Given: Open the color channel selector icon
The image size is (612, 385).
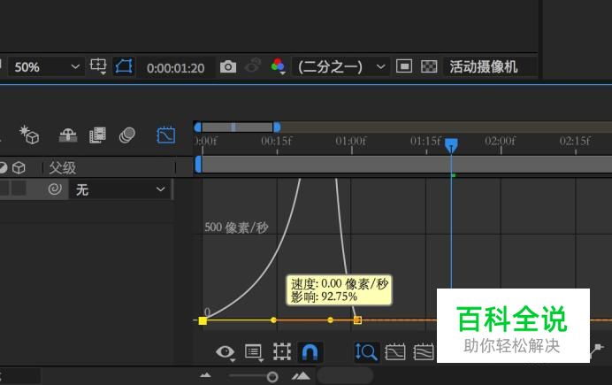Looking at the screenshot, I should 278,65.
